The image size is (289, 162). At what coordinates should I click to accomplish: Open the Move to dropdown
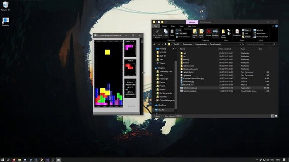coord(195,33)
